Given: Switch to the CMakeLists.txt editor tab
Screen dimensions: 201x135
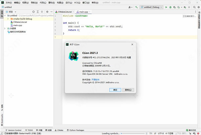Looking at the screenshot, I should [x=65, y=12].
